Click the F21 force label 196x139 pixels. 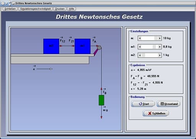[x=71, y=40]
